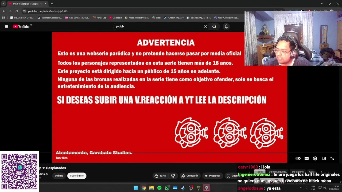The height and width of the screenshot is (192, 342).
Task: Open the Ball Ball 24/7 bookmark
Action: pos(199,18)
